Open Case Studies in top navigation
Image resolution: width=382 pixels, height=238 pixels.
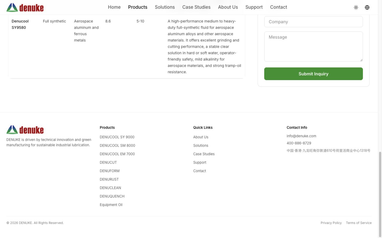click(196, 7)
